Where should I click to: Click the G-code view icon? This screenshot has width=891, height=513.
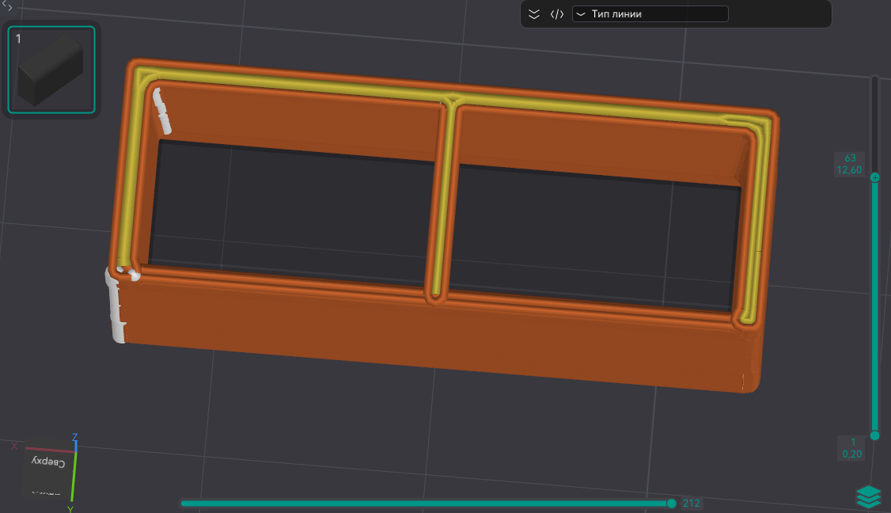[557, 14]
